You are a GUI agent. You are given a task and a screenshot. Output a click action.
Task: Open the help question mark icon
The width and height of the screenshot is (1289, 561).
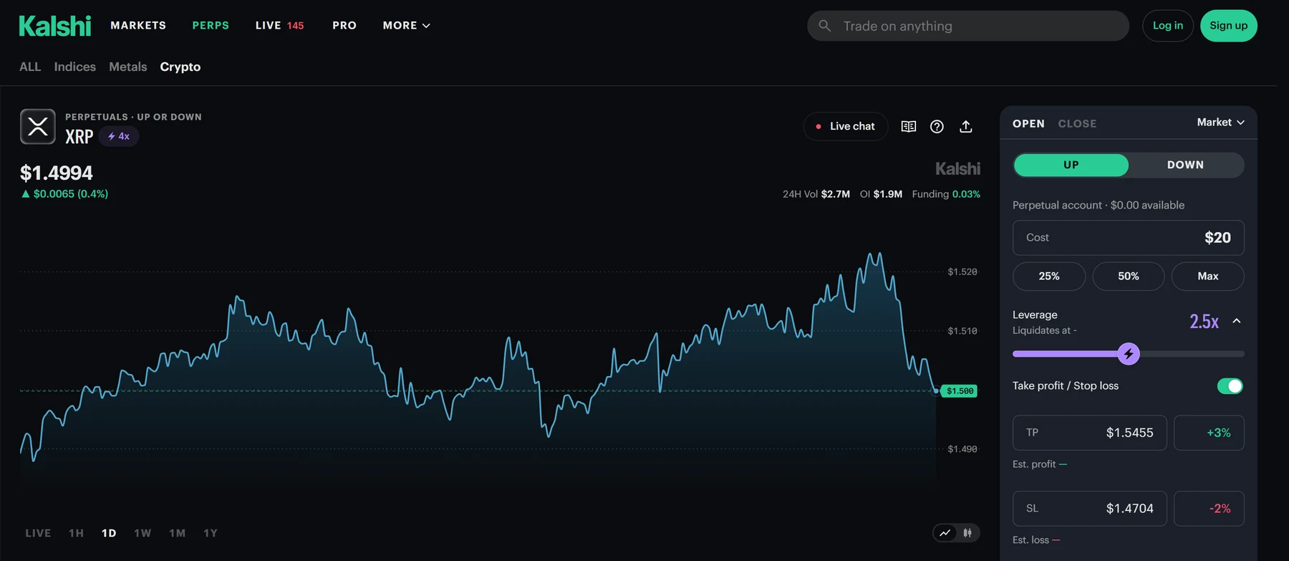coord(937,127)
